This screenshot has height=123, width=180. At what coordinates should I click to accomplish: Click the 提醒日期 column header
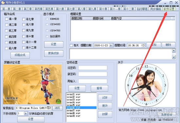(x=81, y=18)
